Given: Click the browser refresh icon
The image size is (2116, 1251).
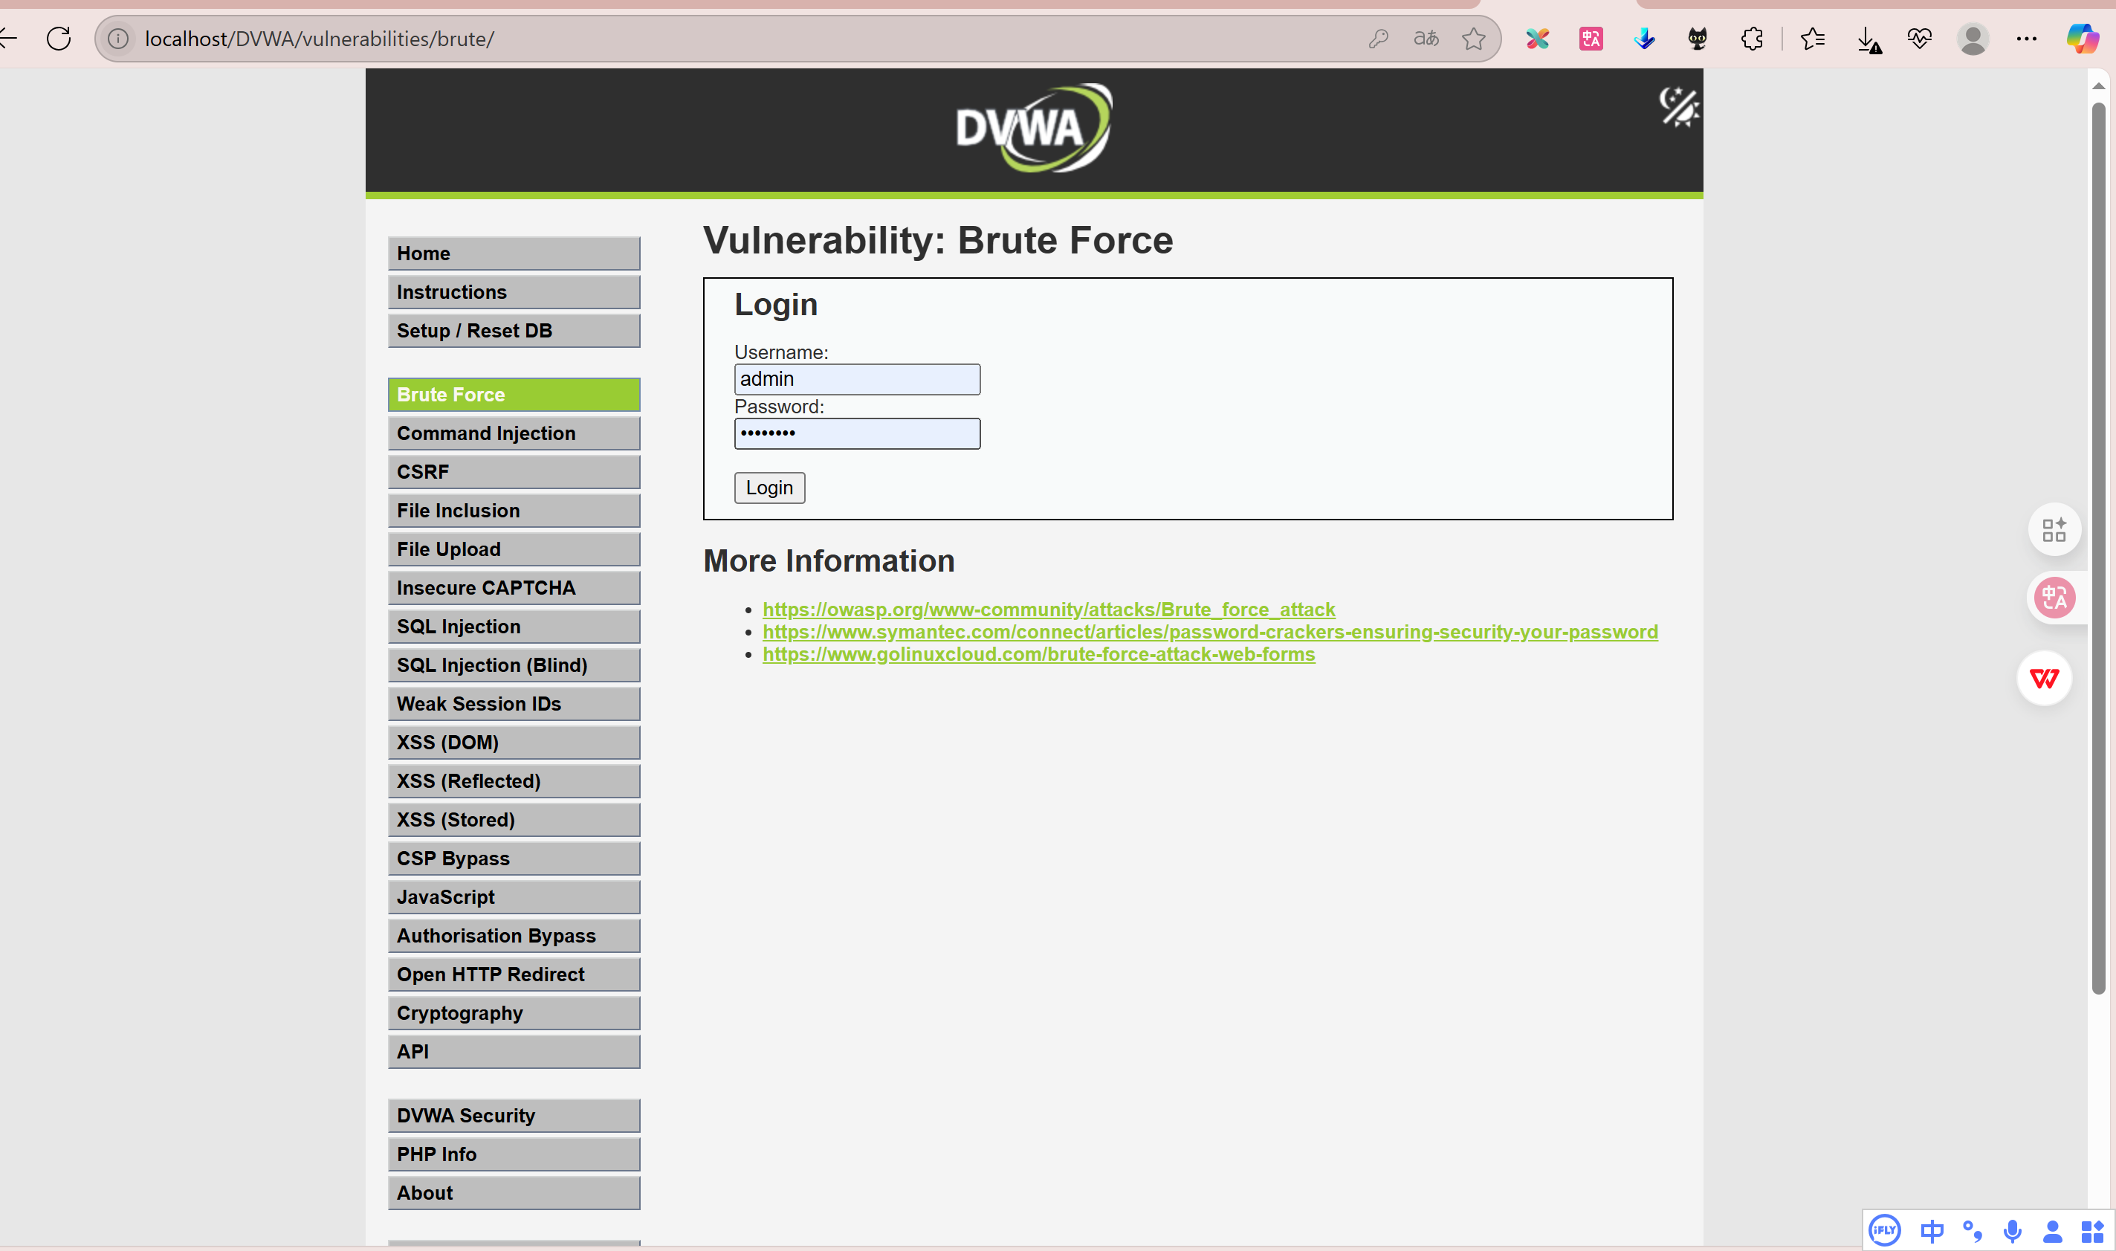Looking at the screenshot, I should pyautogui.click(x=59, y=39).
